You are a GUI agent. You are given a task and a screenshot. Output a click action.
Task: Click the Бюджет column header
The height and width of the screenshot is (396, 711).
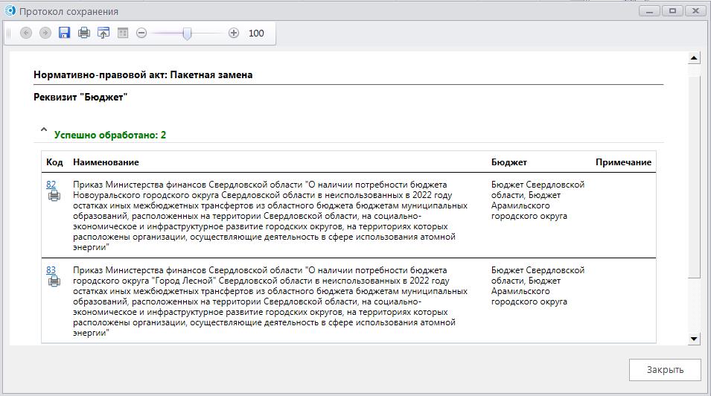(x=508, y=162)
